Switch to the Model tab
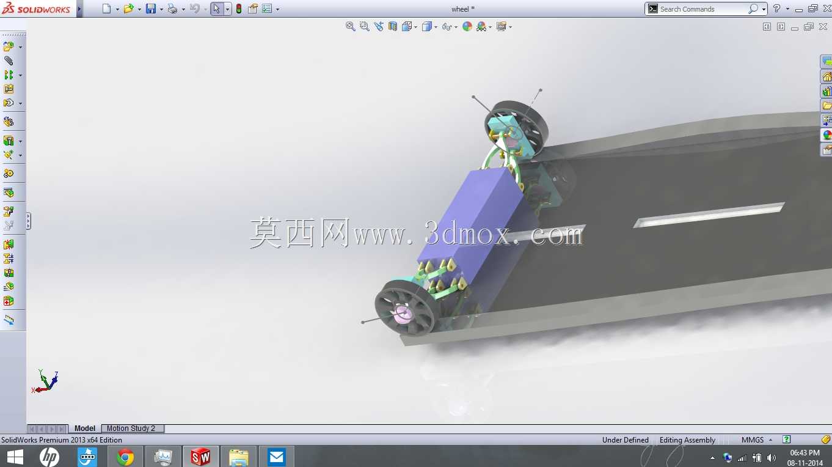Image resolution: width=832 pixels, height=467 pixels. [x=85, y=428]
